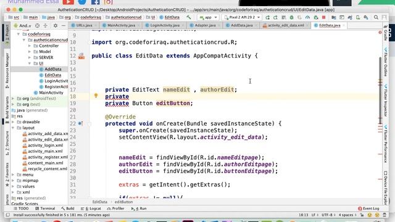Hide the Project panel with minus icon
The image size is (395, 222).
pyautogui.click(x=63, y=26)
